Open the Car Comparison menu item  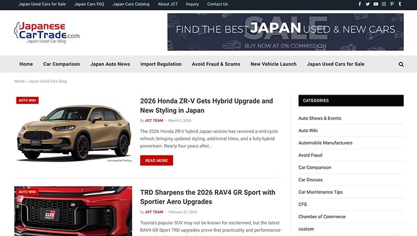(62, 64)
